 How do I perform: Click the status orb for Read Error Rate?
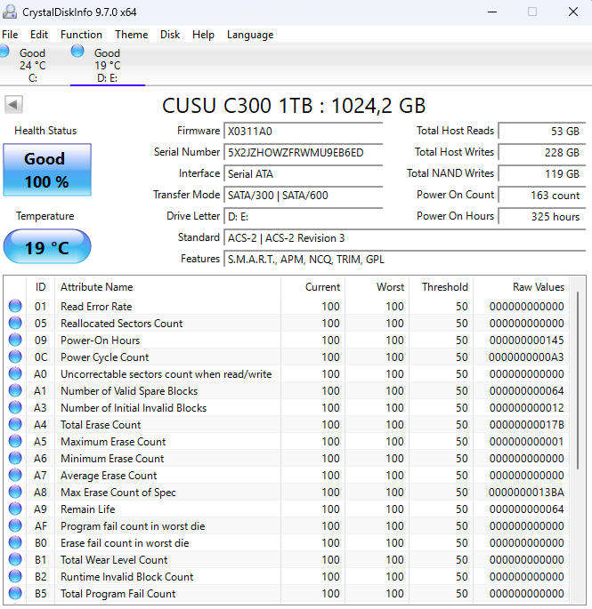(15, 307)
